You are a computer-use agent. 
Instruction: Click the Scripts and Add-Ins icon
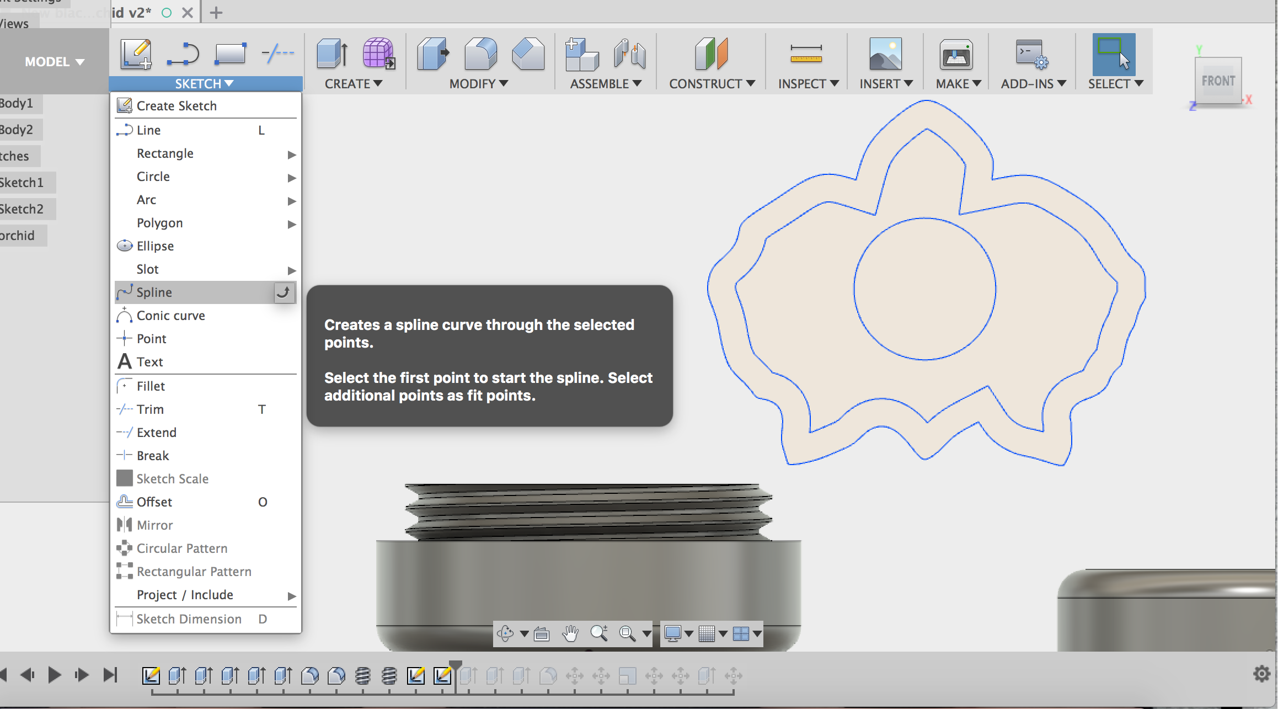click(1031, 54)
